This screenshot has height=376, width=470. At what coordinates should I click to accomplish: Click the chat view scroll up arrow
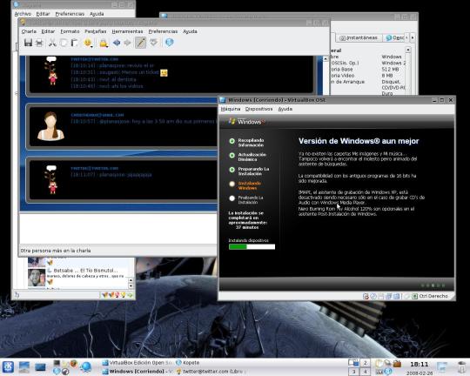point(326,59)
